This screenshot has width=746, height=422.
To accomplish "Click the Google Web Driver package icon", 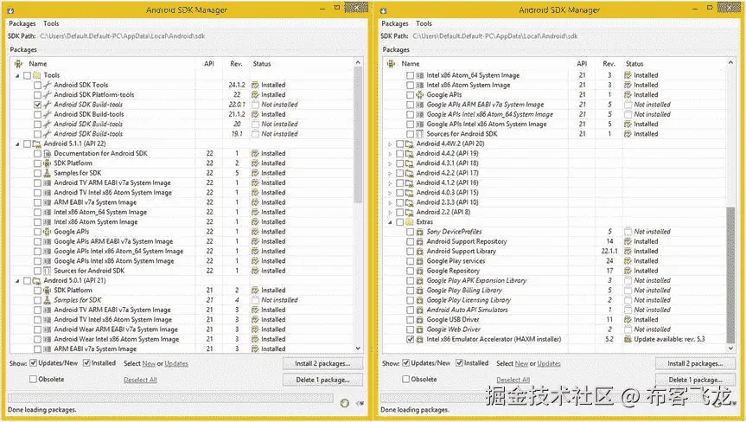I will pos(419,329).
